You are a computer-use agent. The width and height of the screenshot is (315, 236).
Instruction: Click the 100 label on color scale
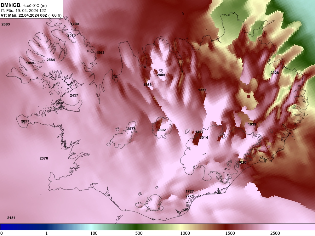[94, 233]
